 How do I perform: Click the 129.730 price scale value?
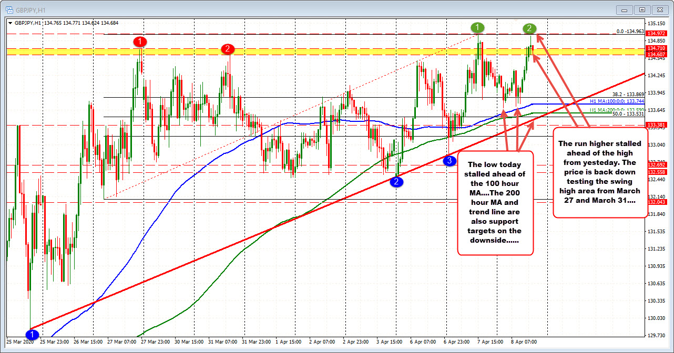click(x=656, y=335)
